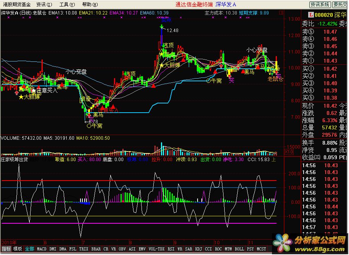Image resolution: width=349 pixels, height=255 pixels.
Task: Click the 总量 57432 value
Action: coord(330,127)
